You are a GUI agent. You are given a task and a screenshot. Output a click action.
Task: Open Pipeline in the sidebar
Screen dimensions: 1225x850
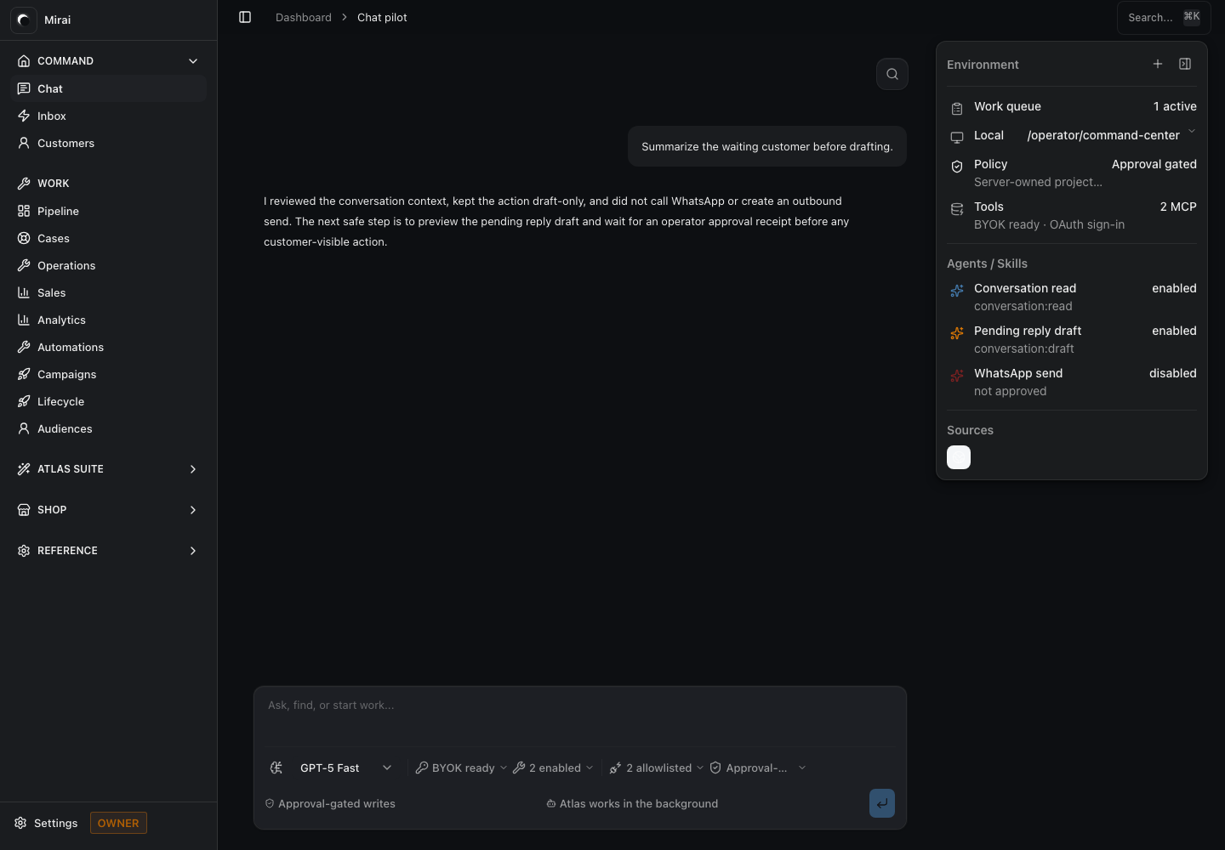(109, 211)
